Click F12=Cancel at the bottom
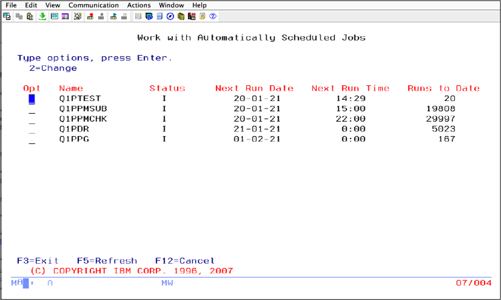The width and height of the screenshot is (501, 300). click(185, 261)
